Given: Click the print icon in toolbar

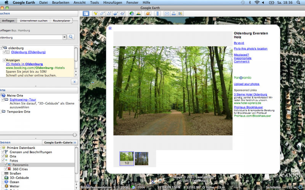Looking at the screenshot, I should click(x=173, y=14).
